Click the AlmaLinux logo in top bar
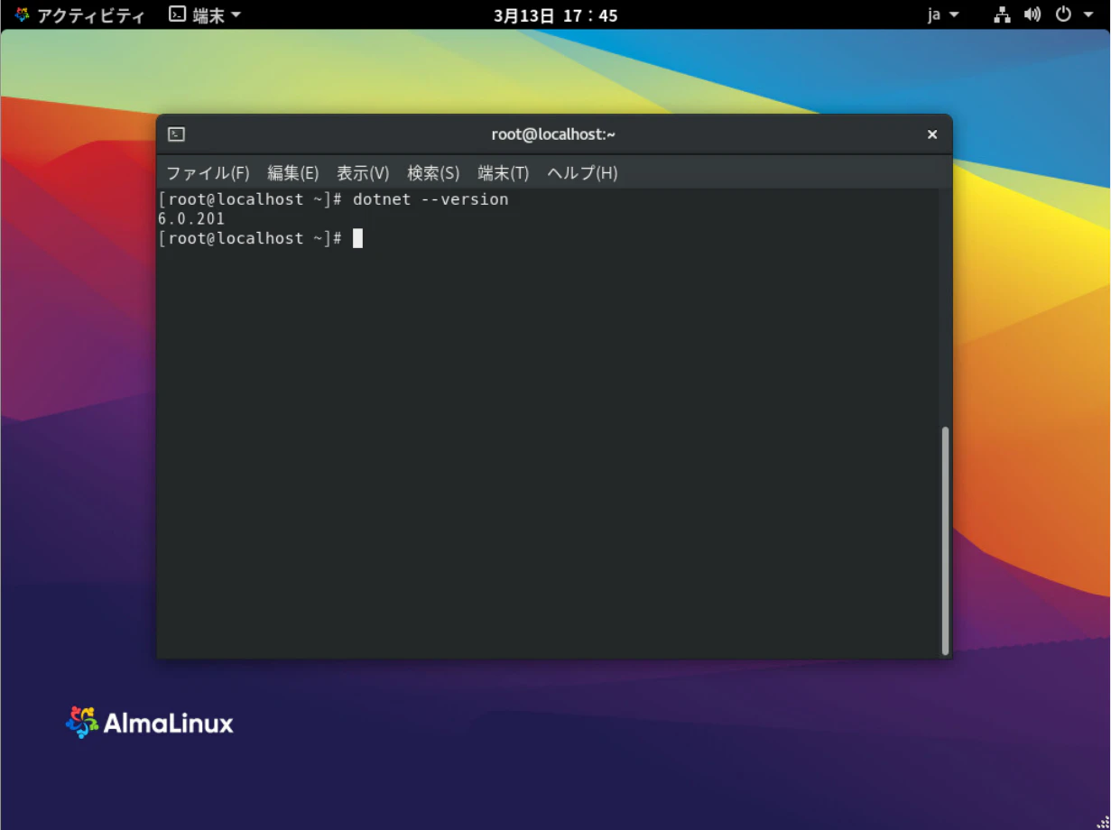This screenshot has width=1111, height=830. pos(22,14)
